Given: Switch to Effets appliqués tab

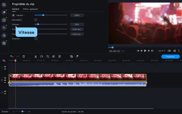Looking at the screenshot, I should pyautogui.click(x=30, y=9).
